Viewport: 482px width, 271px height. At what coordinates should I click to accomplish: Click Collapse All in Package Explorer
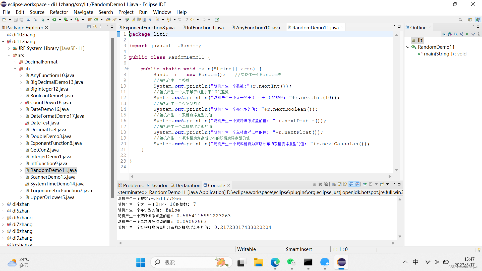pos(89,27)
